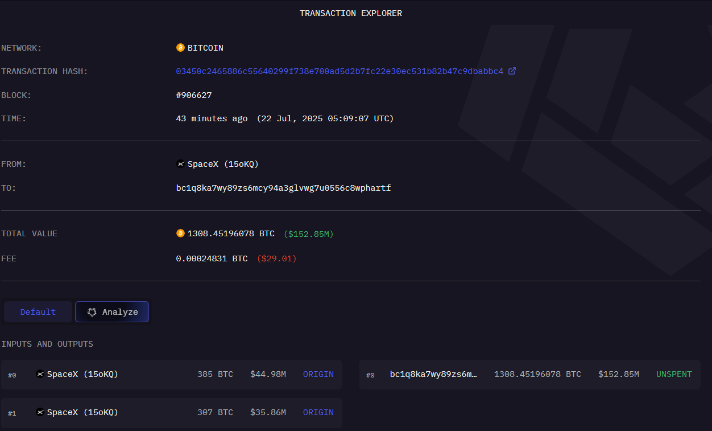Open the TO recipient address bc1q8ka7wy…
Viewport: 712px width, 431px height.
[283, 188]
